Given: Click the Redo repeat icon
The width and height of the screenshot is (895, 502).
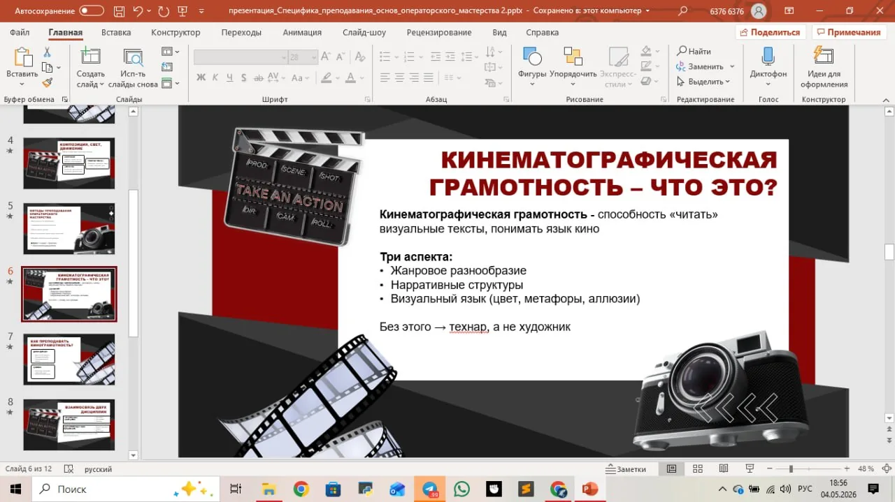Looking at the screenshot, I should 164,11.
